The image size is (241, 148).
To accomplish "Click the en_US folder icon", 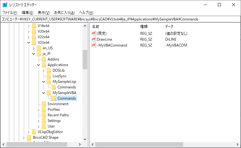I will point(39,48).
